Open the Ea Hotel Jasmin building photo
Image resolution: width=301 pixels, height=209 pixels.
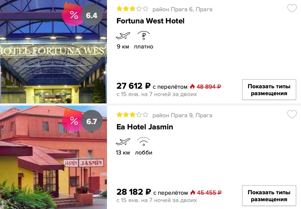coord(53,158)
